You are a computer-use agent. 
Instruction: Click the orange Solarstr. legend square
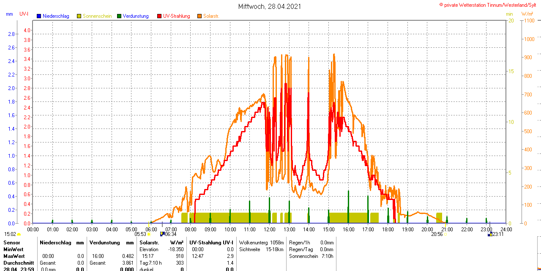click(x=199, y=16)
